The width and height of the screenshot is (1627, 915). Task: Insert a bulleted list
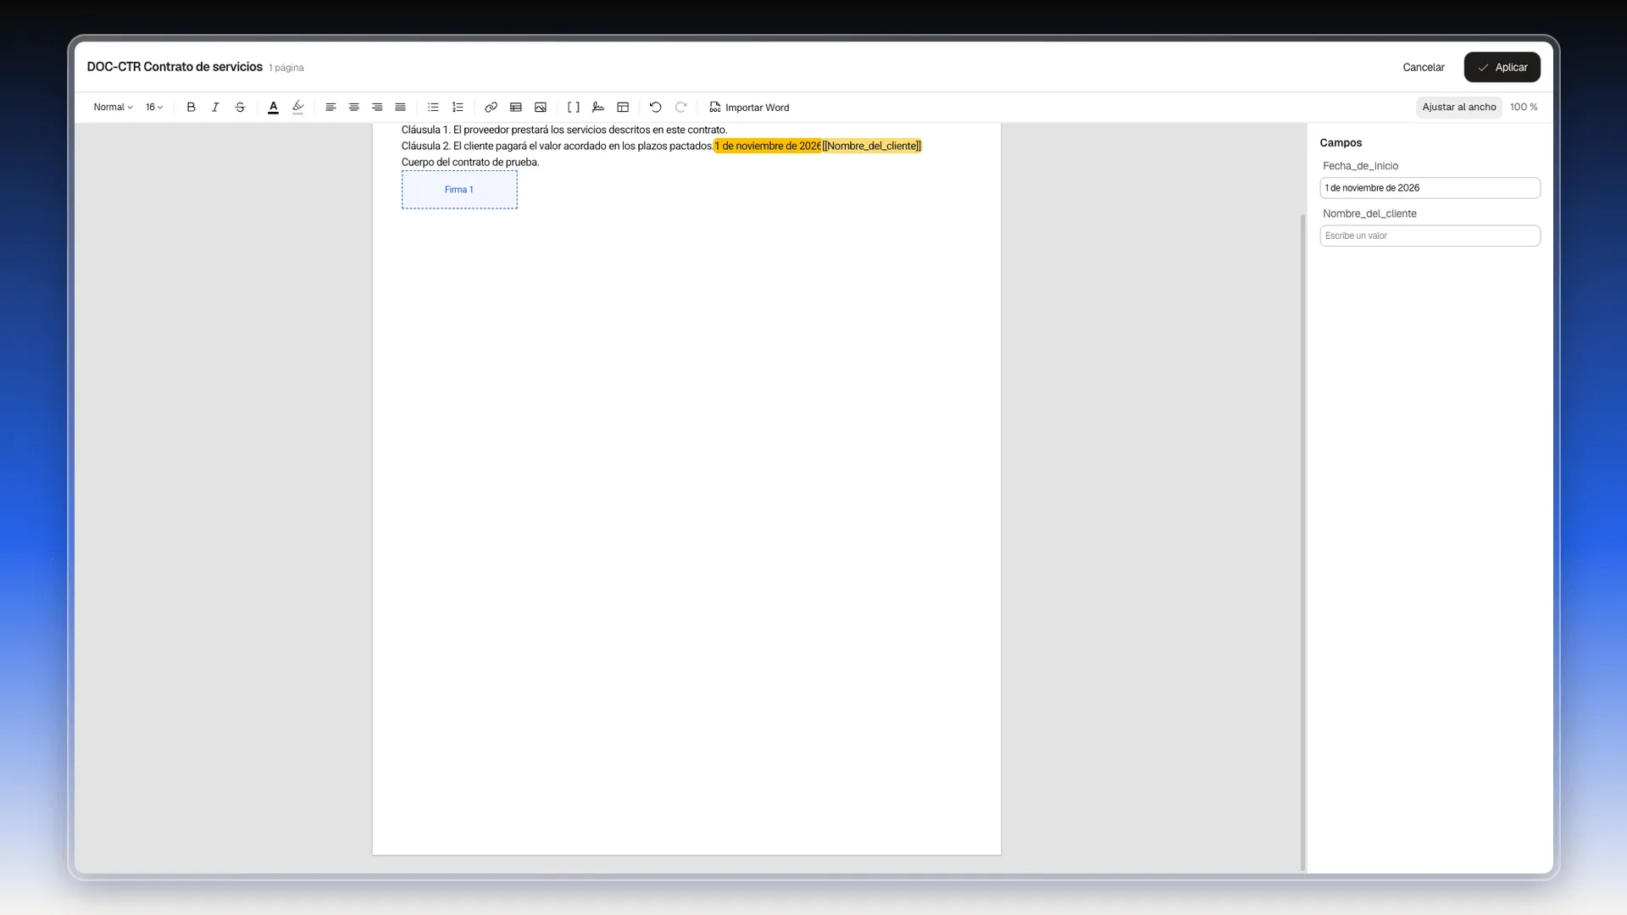(433, 108)
